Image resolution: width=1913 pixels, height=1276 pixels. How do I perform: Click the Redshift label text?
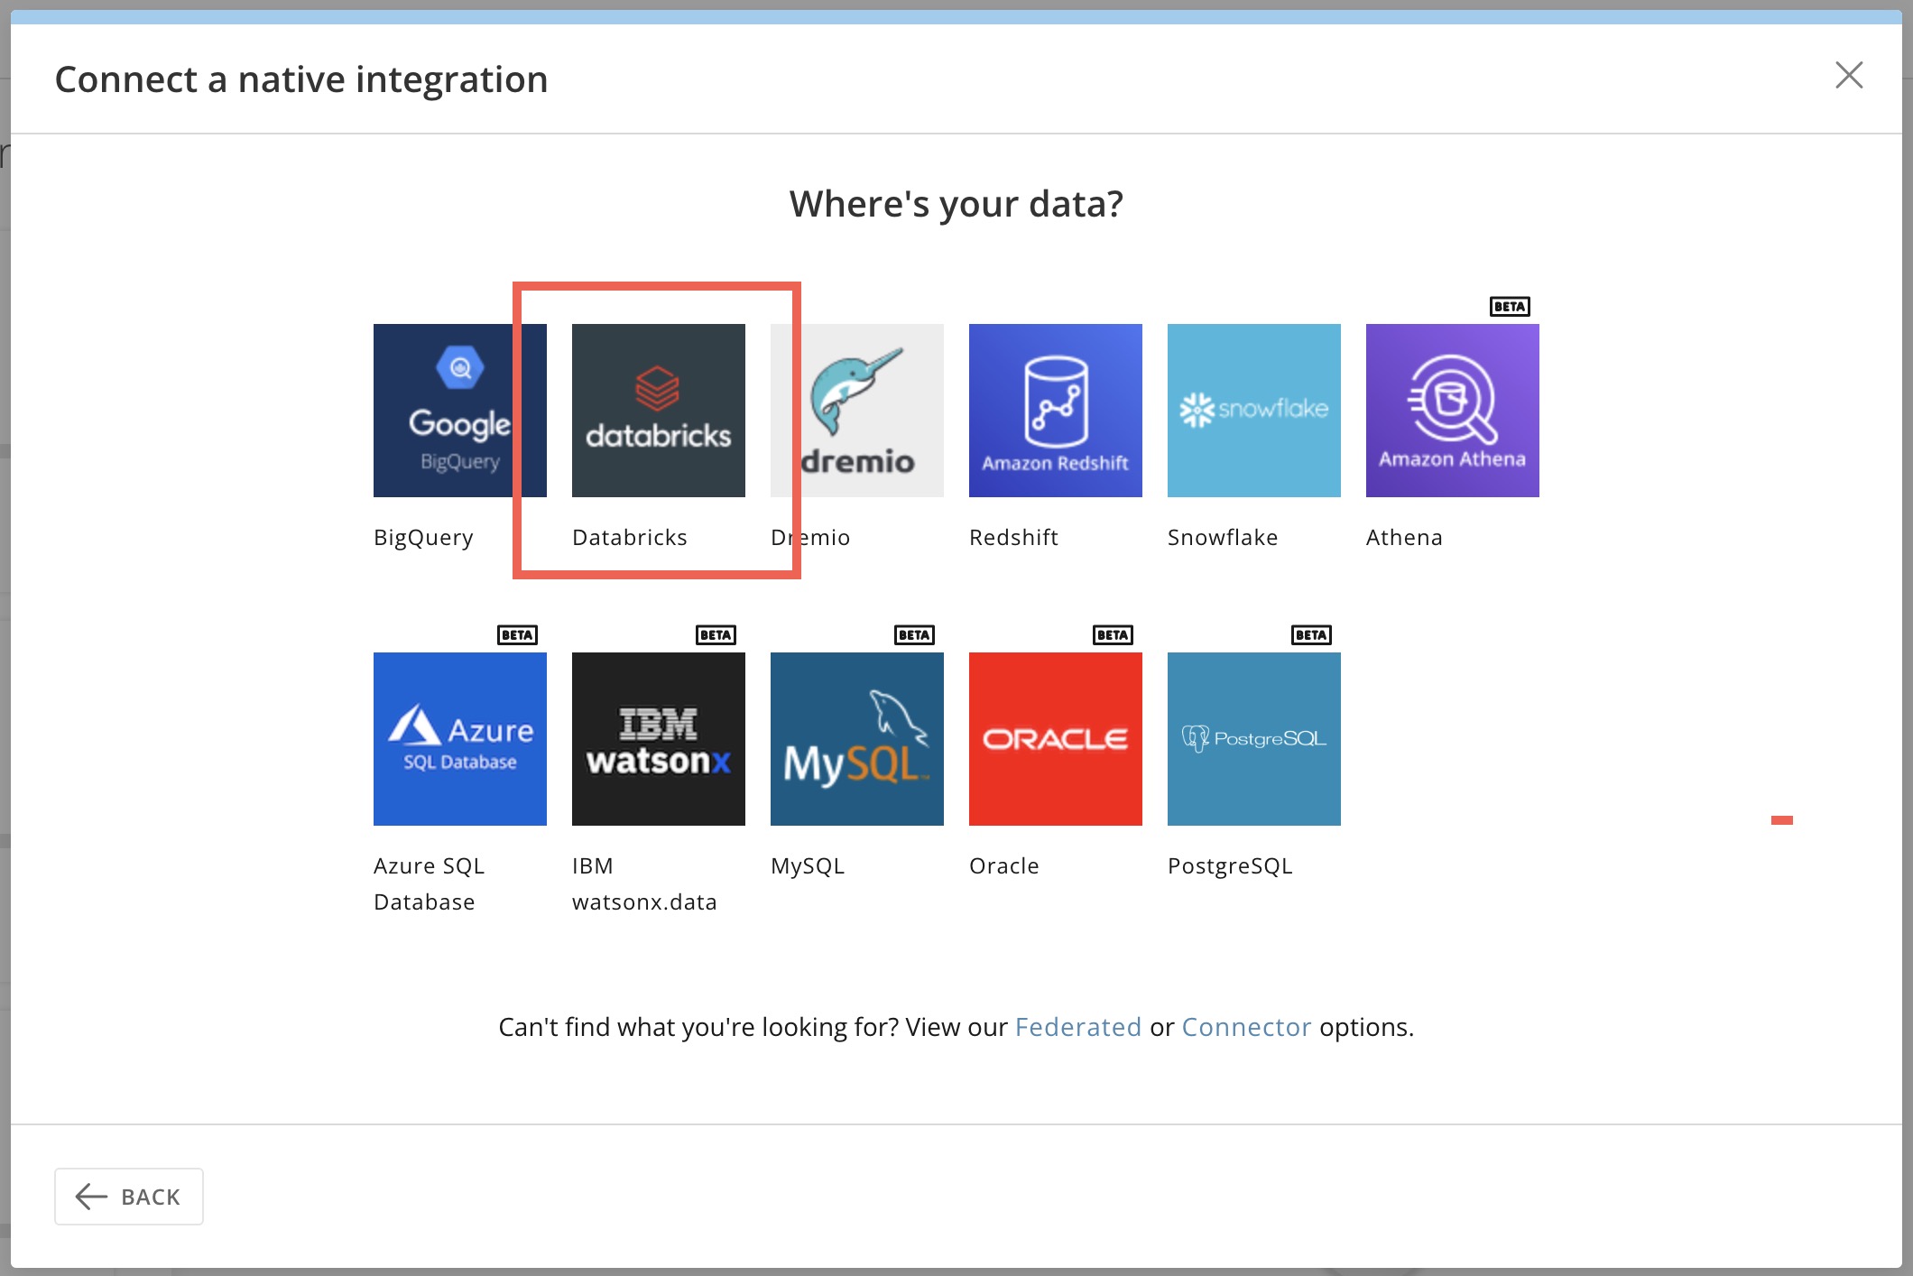coord(1014,537)
